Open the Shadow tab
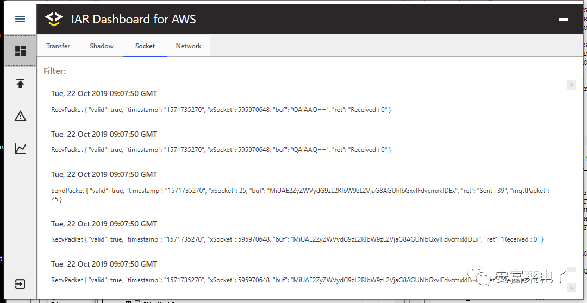This screenshot has width=587, height=303. coord(102,46)
